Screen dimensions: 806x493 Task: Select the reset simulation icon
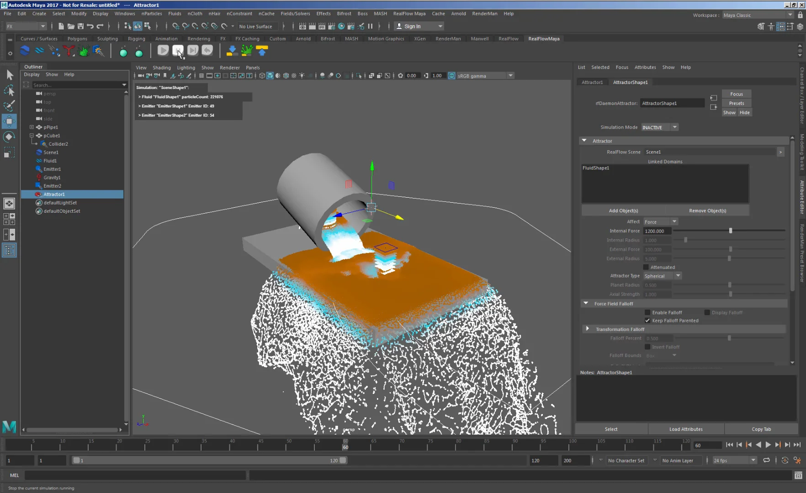pyautogui.click(x=207, y=50)
